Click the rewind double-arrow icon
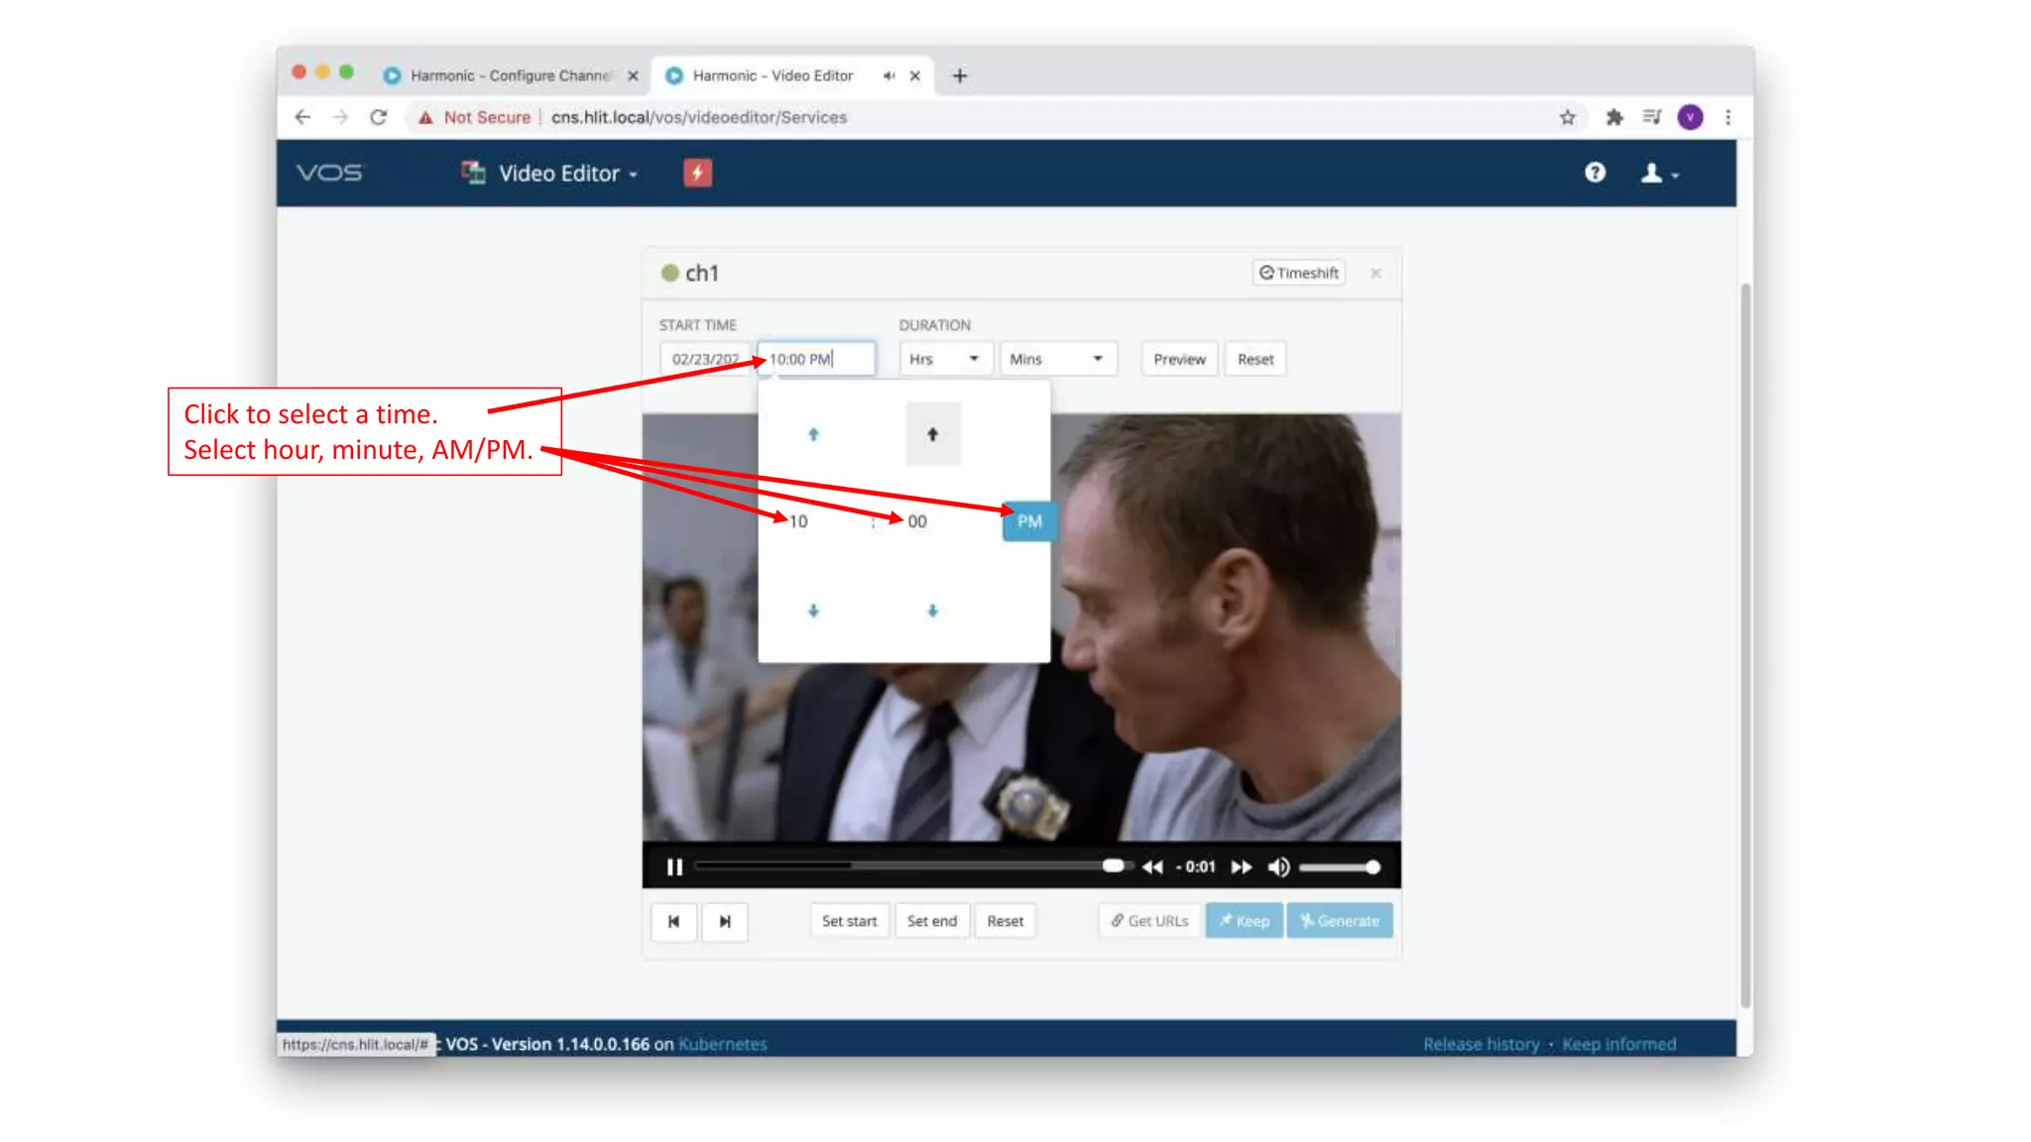Image resolution: width=2031 pixels, height=1142 pixels. [x=1151, y=867]
